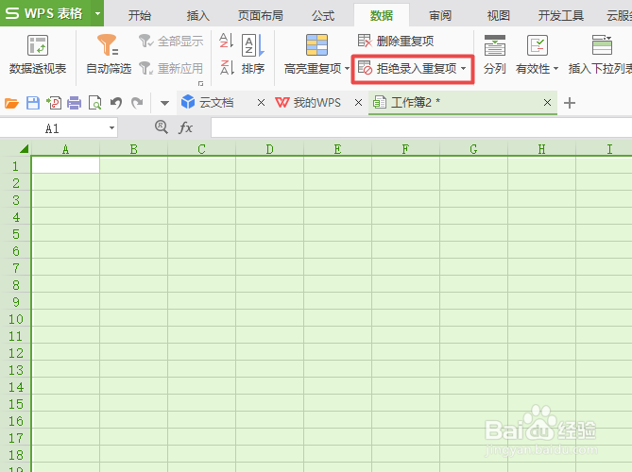Viewport: 632px width, 472px height.
Task: Click the save floppy disk icon
Action: tap(33, 103)
